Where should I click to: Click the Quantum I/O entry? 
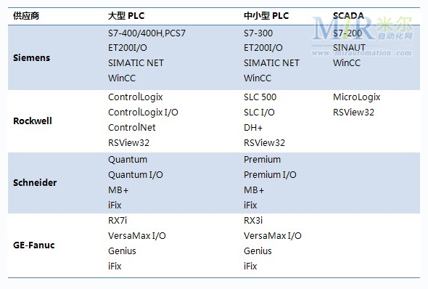click(136, 175)
